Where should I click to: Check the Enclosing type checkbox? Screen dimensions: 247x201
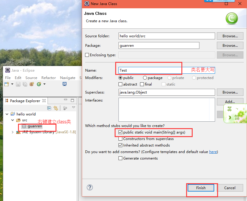87,55
